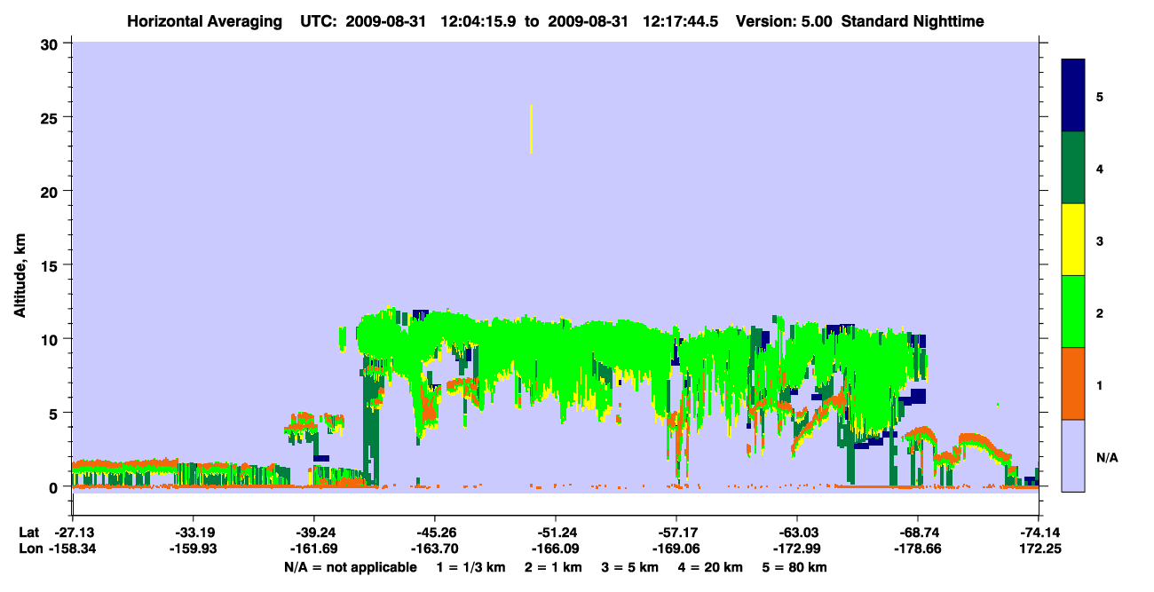Click the dark green level 4 legend swatch
This screenshot has width=1154, height=592.
(1073, 168)
